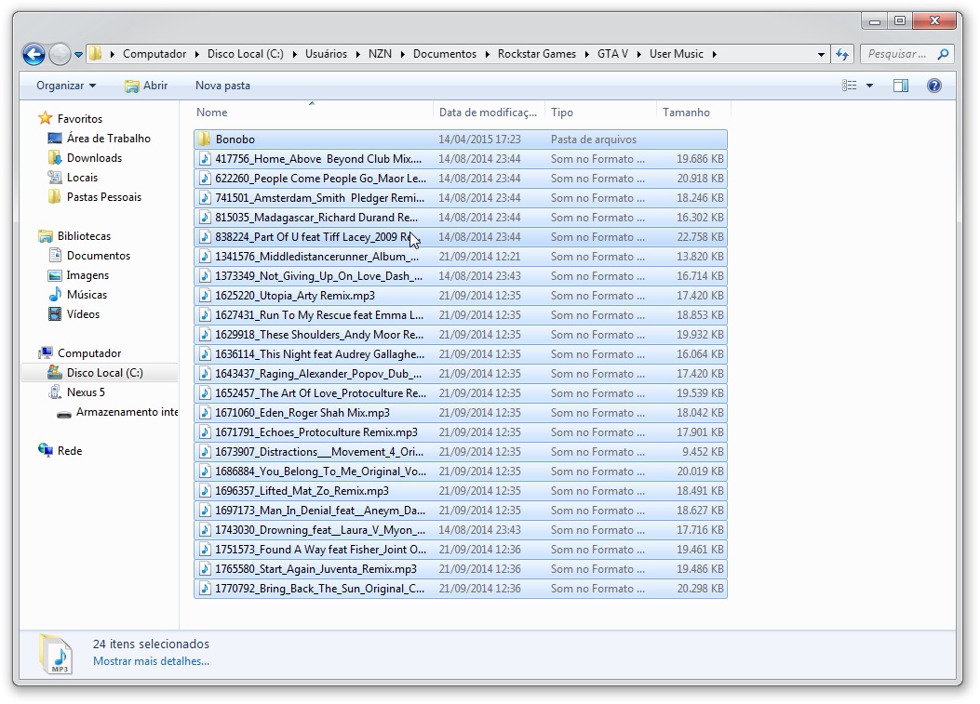Open the view options dropdown arrow

tap(869, 86)
